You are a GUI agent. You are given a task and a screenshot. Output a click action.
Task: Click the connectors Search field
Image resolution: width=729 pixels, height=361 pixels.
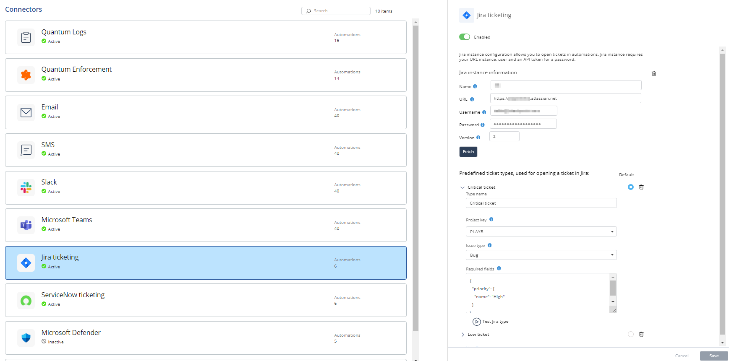336,11
